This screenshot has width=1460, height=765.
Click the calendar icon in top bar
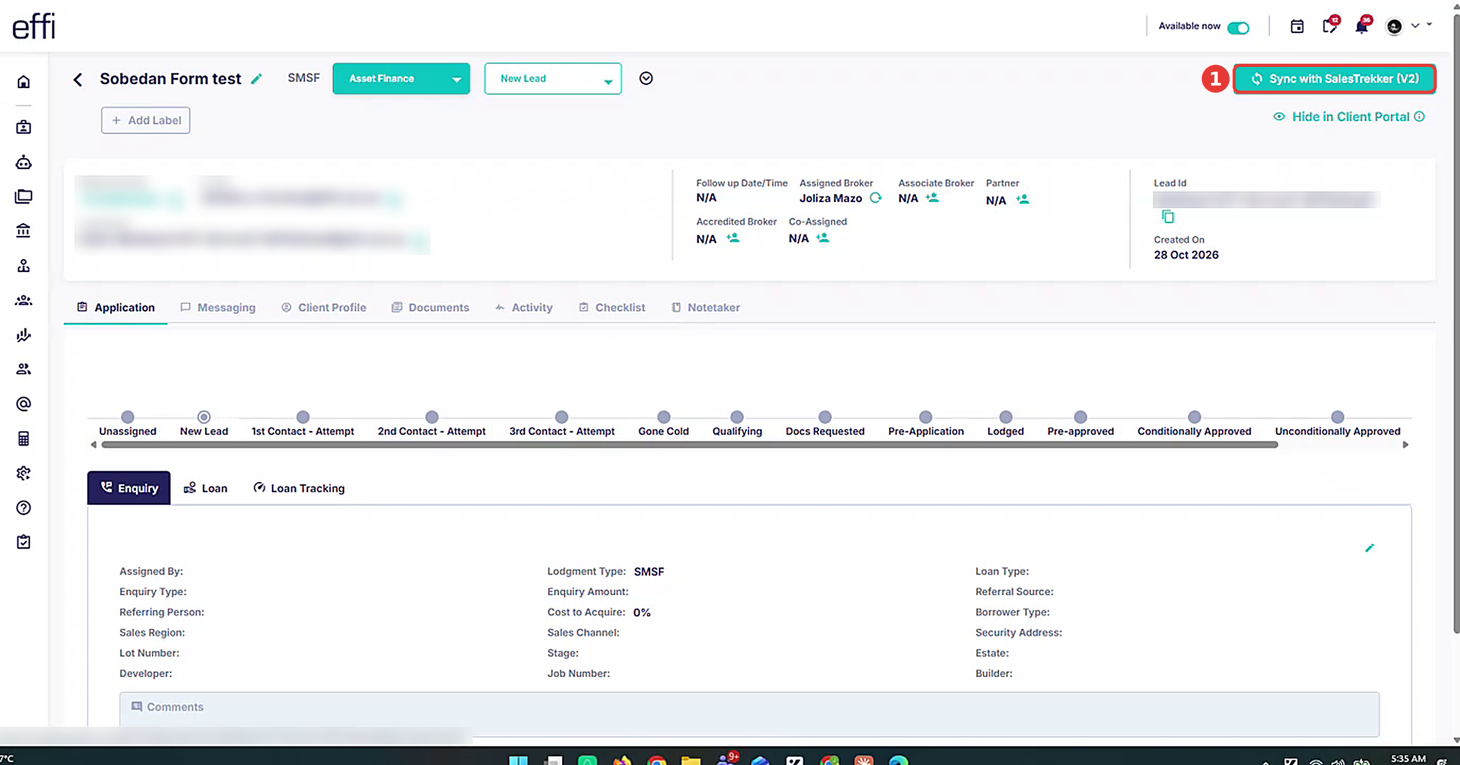(x=1297, y=27)
